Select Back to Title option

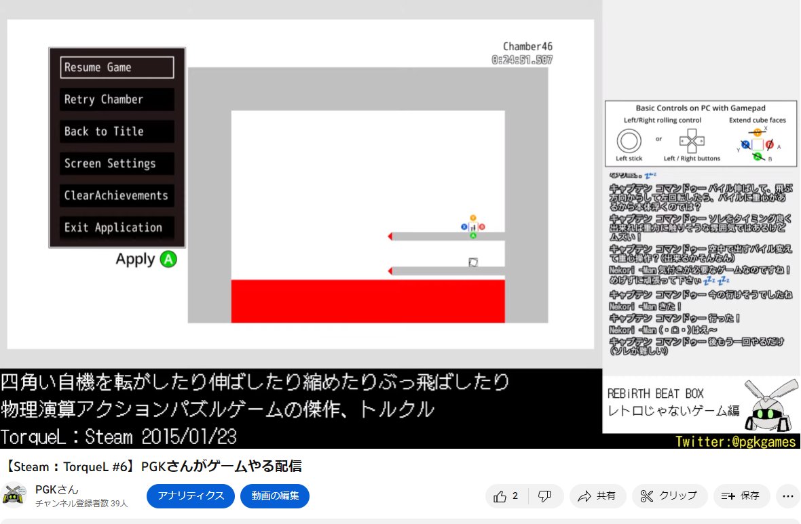point(117,132)
